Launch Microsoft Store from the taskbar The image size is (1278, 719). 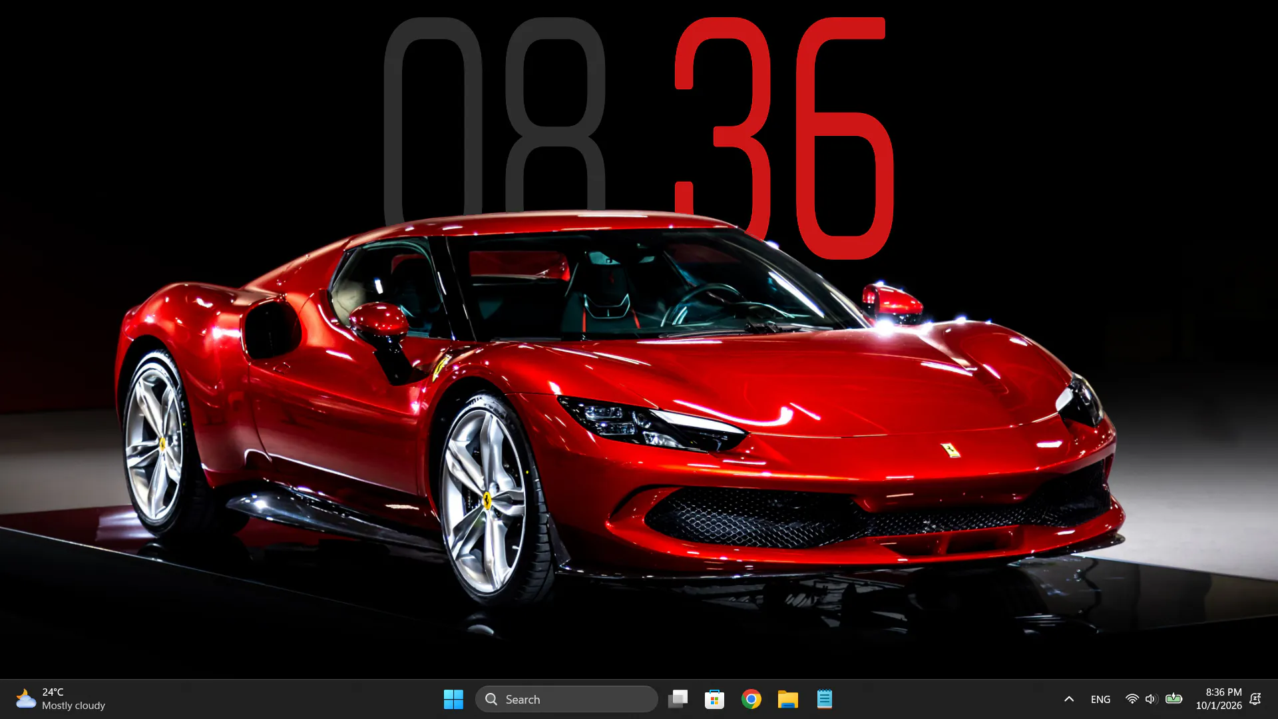714,699
